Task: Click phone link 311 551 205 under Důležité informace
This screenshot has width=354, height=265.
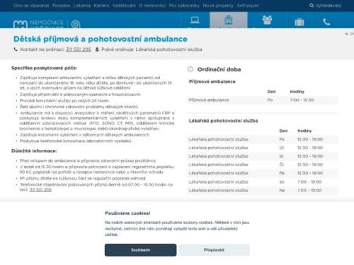Action: (40, 189)
